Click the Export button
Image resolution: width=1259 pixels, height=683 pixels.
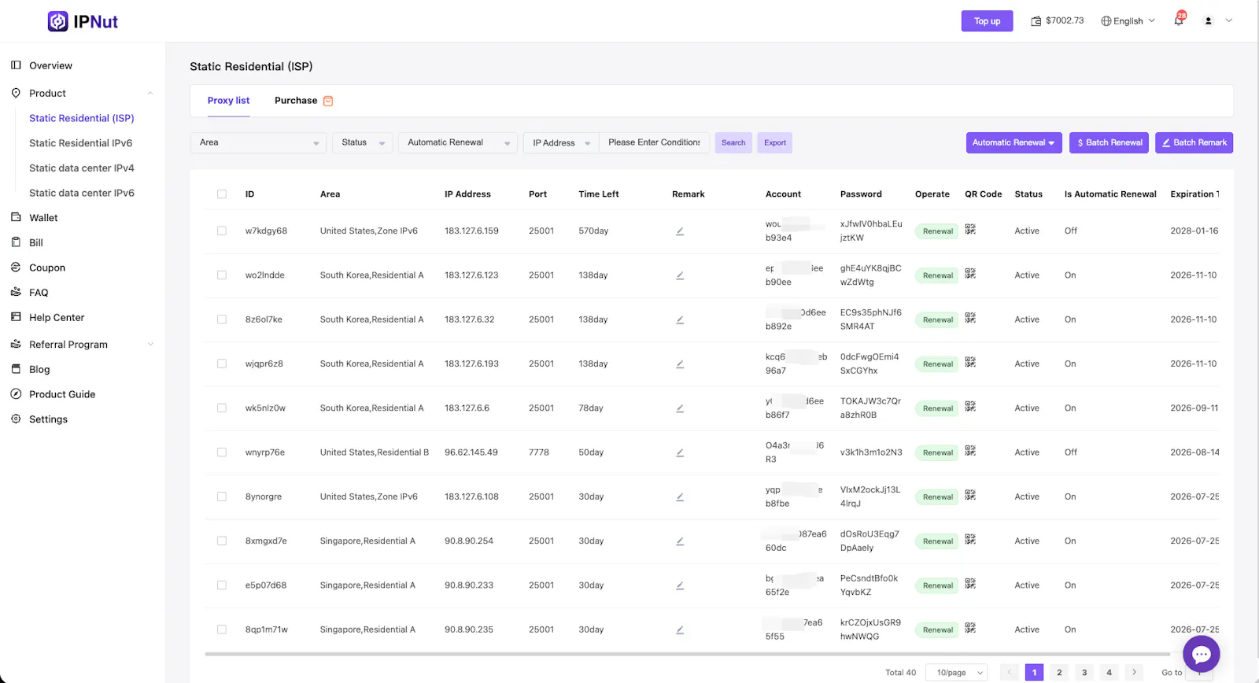coord(775,142)
